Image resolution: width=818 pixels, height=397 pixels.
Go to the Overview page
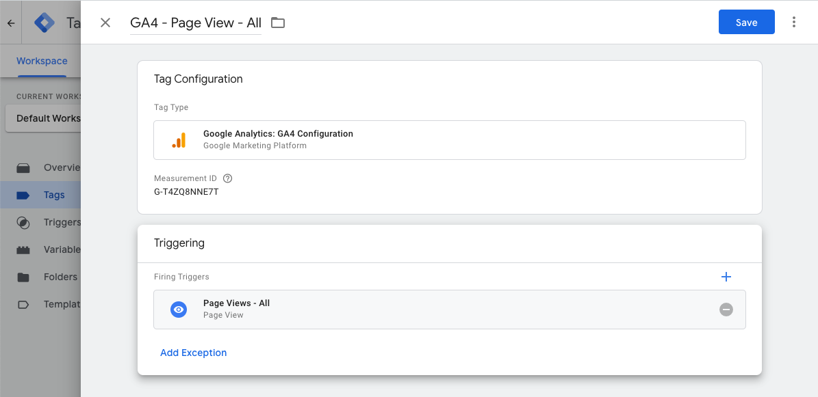(62, 167)
